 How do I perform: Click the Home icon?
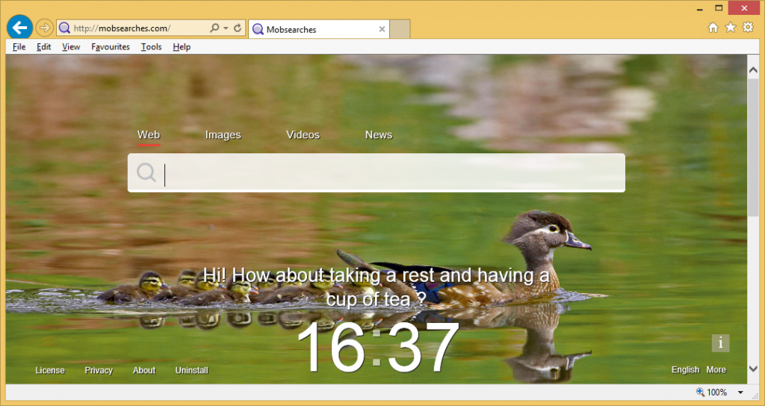click(713, 28)
